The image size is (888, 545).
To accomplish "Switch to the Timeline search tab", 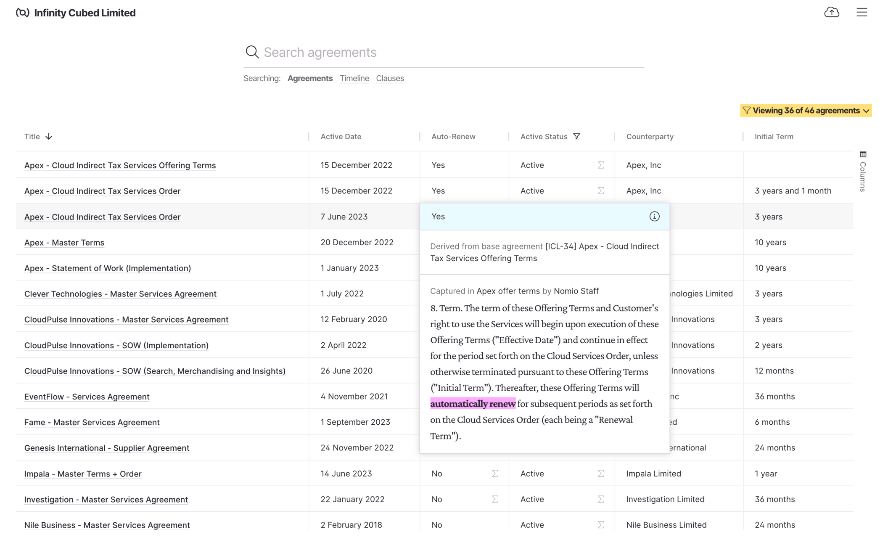I will click(354, 78).
